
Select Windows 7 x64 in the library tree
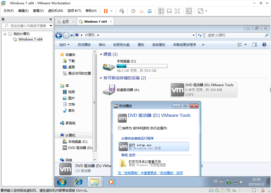coord(31,39)
